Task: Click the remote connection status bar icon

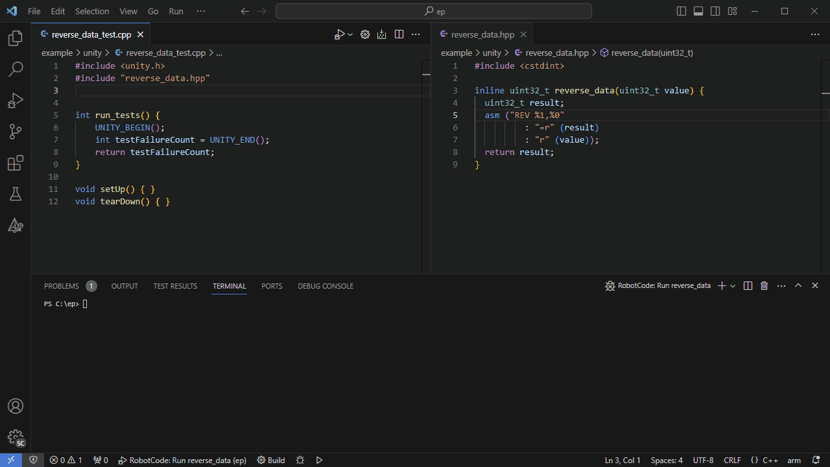Action: (x=10, y=460)
